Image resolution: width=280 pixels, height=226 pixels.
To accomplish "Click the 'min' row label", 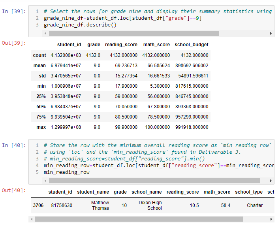I will (x=41, y=86).
